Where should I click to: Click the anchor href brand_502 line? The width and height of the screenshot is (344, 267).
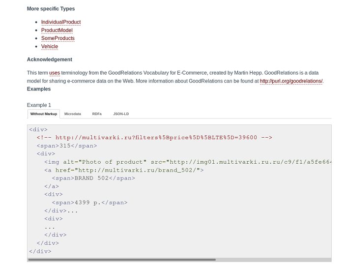tap(123, 170)
